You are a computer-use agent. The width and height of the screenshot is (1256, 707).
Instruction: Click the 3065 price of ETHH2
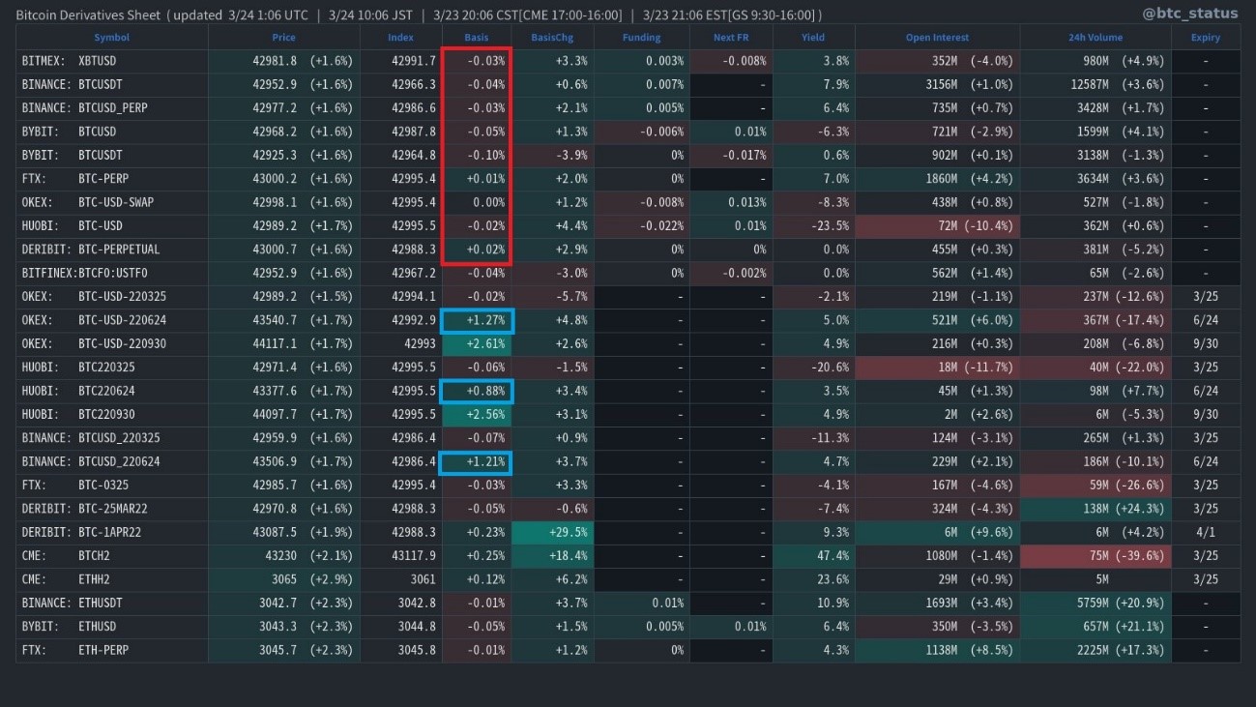coord(284,579)
